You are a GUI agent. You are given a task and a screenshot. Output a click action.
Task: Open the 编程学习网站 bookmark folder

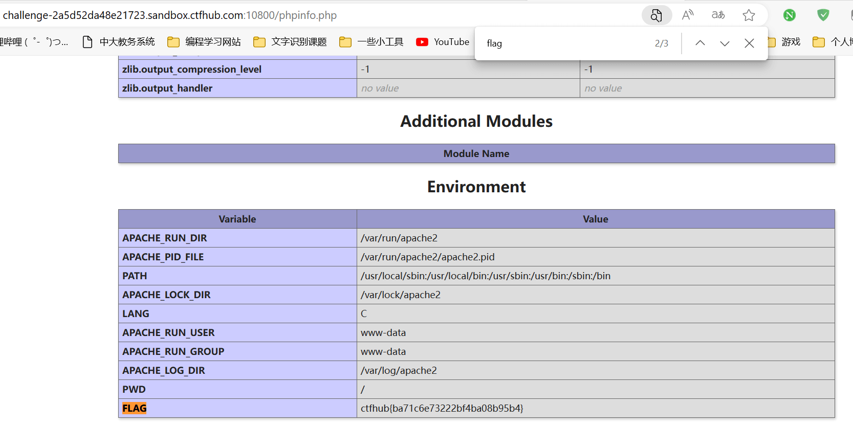[204, 42]
